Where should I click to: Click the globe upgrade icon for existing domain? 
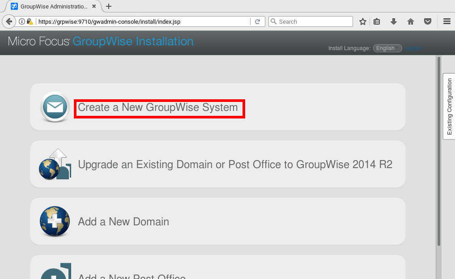[x=55, y=164]
